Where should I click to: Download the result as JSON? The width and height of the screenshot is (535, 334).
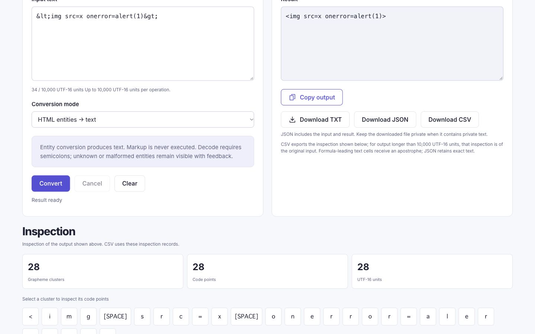tap(385, 119)
